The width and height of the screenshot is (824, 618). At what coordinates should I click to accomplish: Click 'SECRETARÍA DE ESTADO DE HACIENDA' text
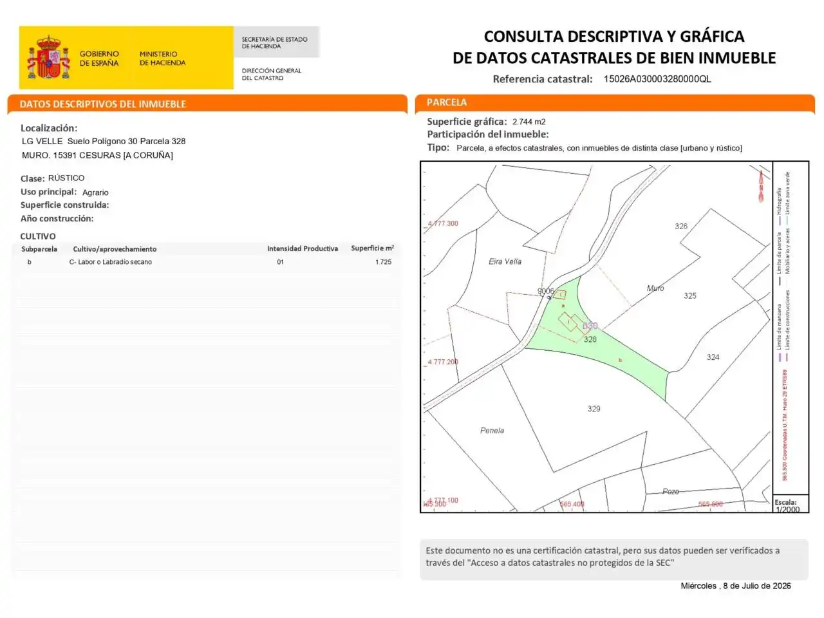coord(274,42)
